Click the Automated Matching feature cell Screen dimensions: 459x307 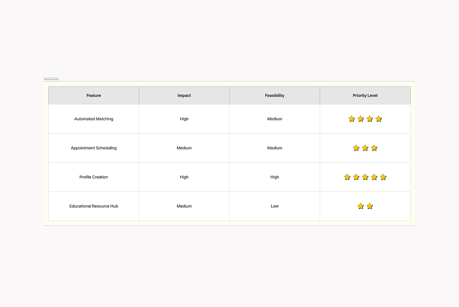pyautogui.click(x=94, y=119)
